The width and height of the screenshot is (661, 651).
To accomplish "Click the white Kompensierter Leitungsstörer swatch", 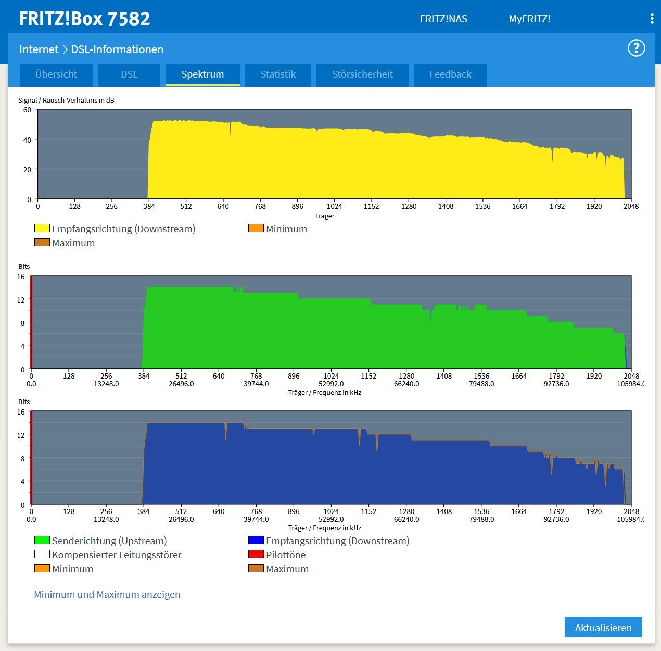I will coord(42,554).
